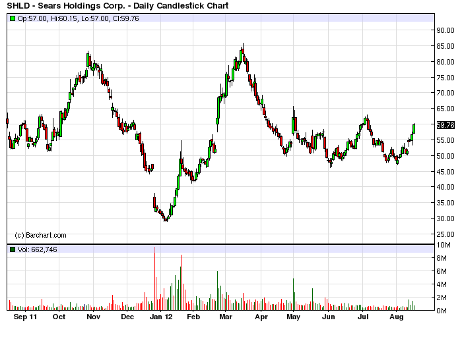Click the 6M volume axis label
Viewport: 462px width, 337px height.
click(x=442, y=271)
